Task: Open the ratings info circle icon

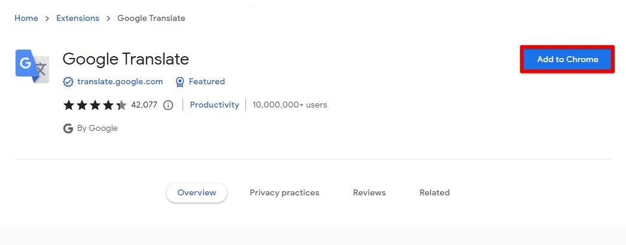Action: [x=169, y=105]
